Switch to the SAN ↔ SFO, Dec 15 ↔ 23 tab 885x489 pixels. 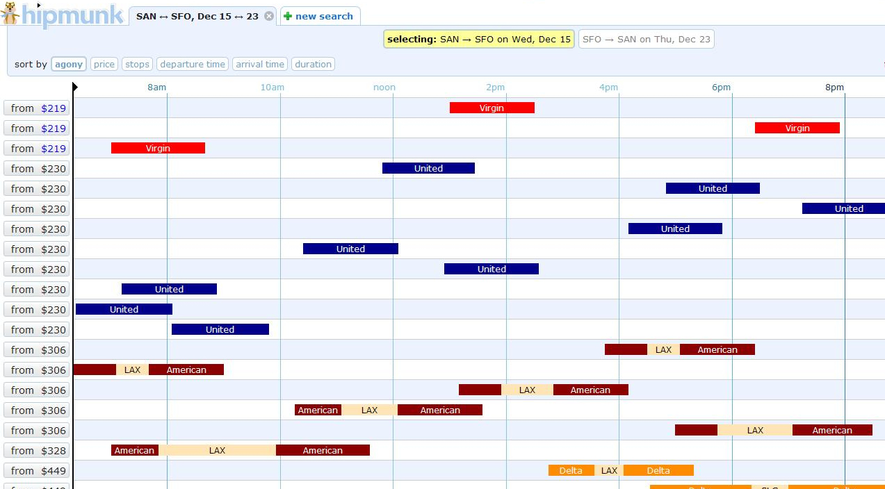tap(202, 16)
